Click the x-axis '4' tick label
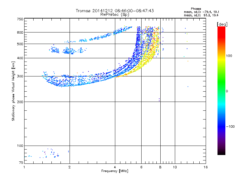This screenshot has height=182, width=242. (x=115, y=167)
